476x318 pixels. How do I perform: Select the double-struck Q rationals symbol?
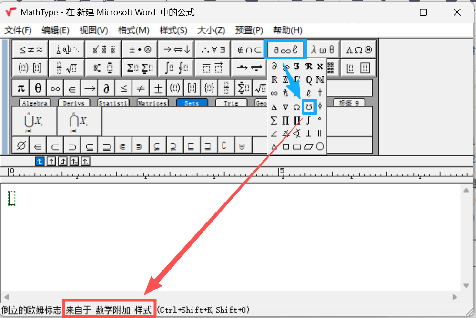[309, 80]
